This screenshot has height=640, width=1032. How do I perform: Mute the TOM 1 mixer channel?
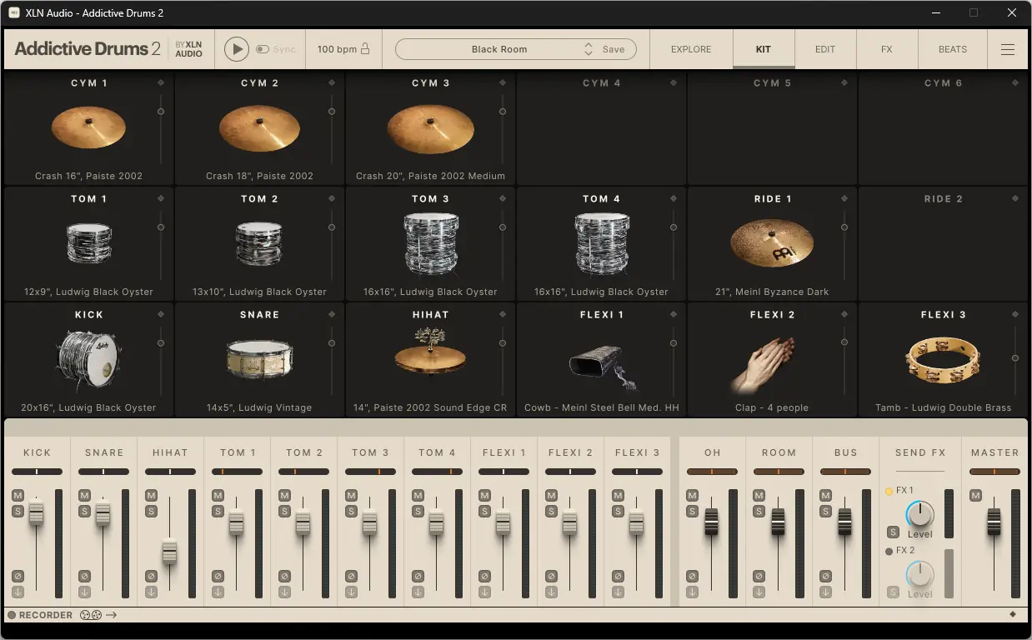tap(218, 496)
